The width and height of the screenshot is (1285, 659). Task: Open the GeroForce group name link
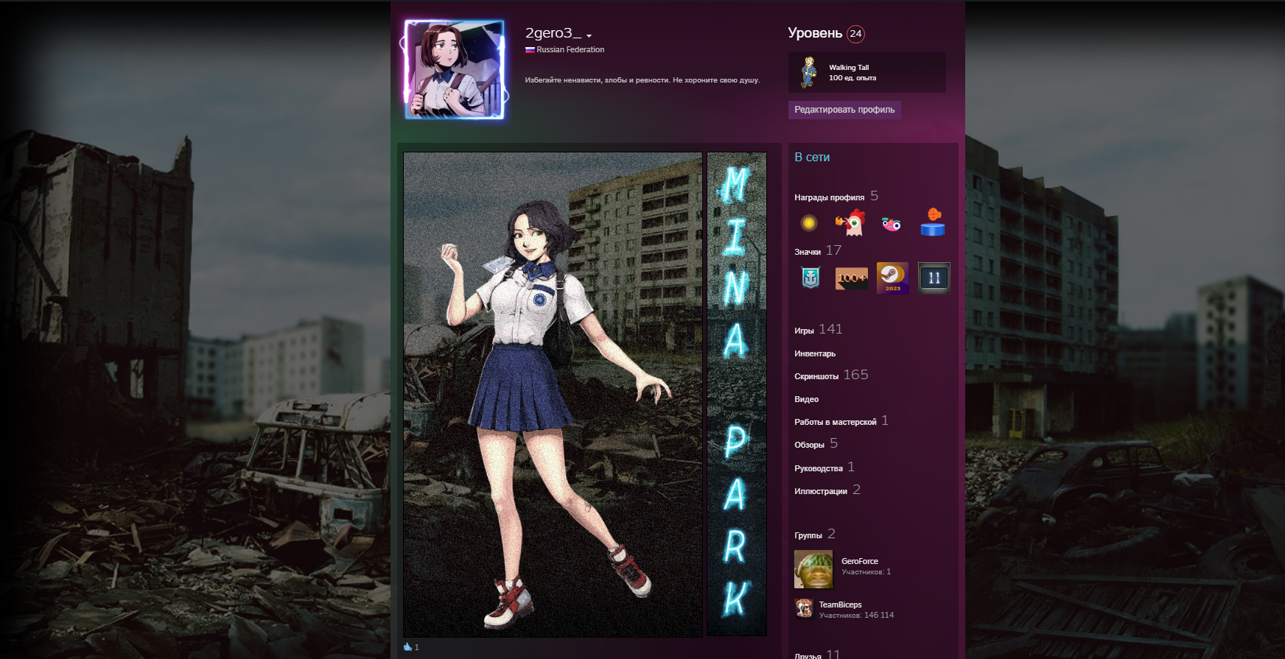point(860,561)
